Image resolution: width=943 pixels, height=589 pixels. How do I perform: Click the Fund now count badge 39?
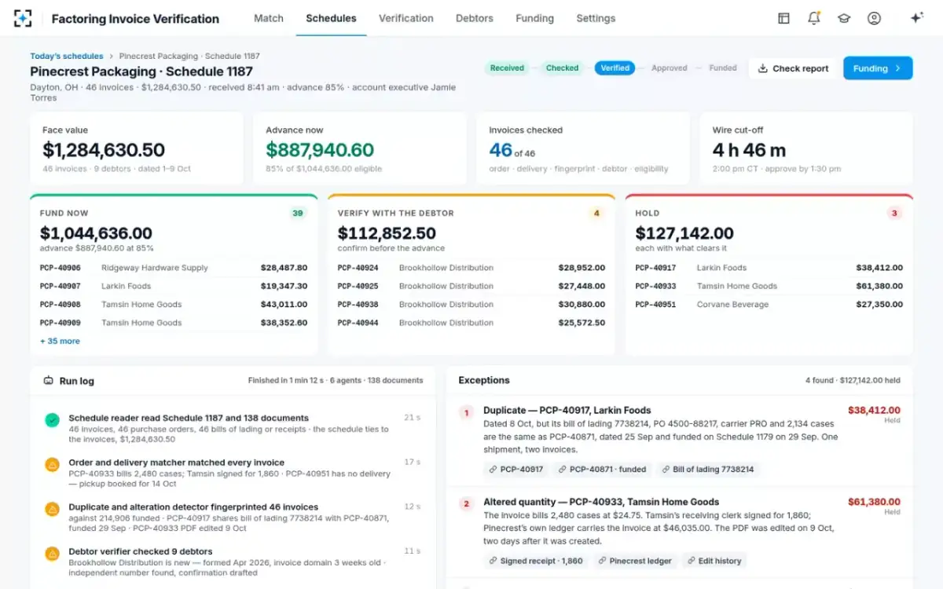click(x=298, y=213)
